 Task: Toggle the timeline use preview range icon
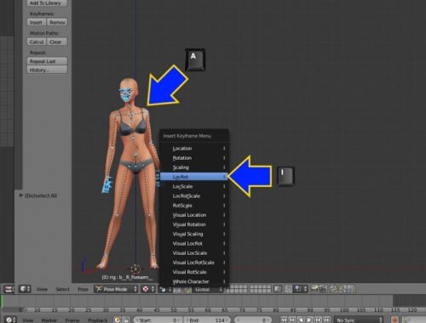(x=118, y=320)
